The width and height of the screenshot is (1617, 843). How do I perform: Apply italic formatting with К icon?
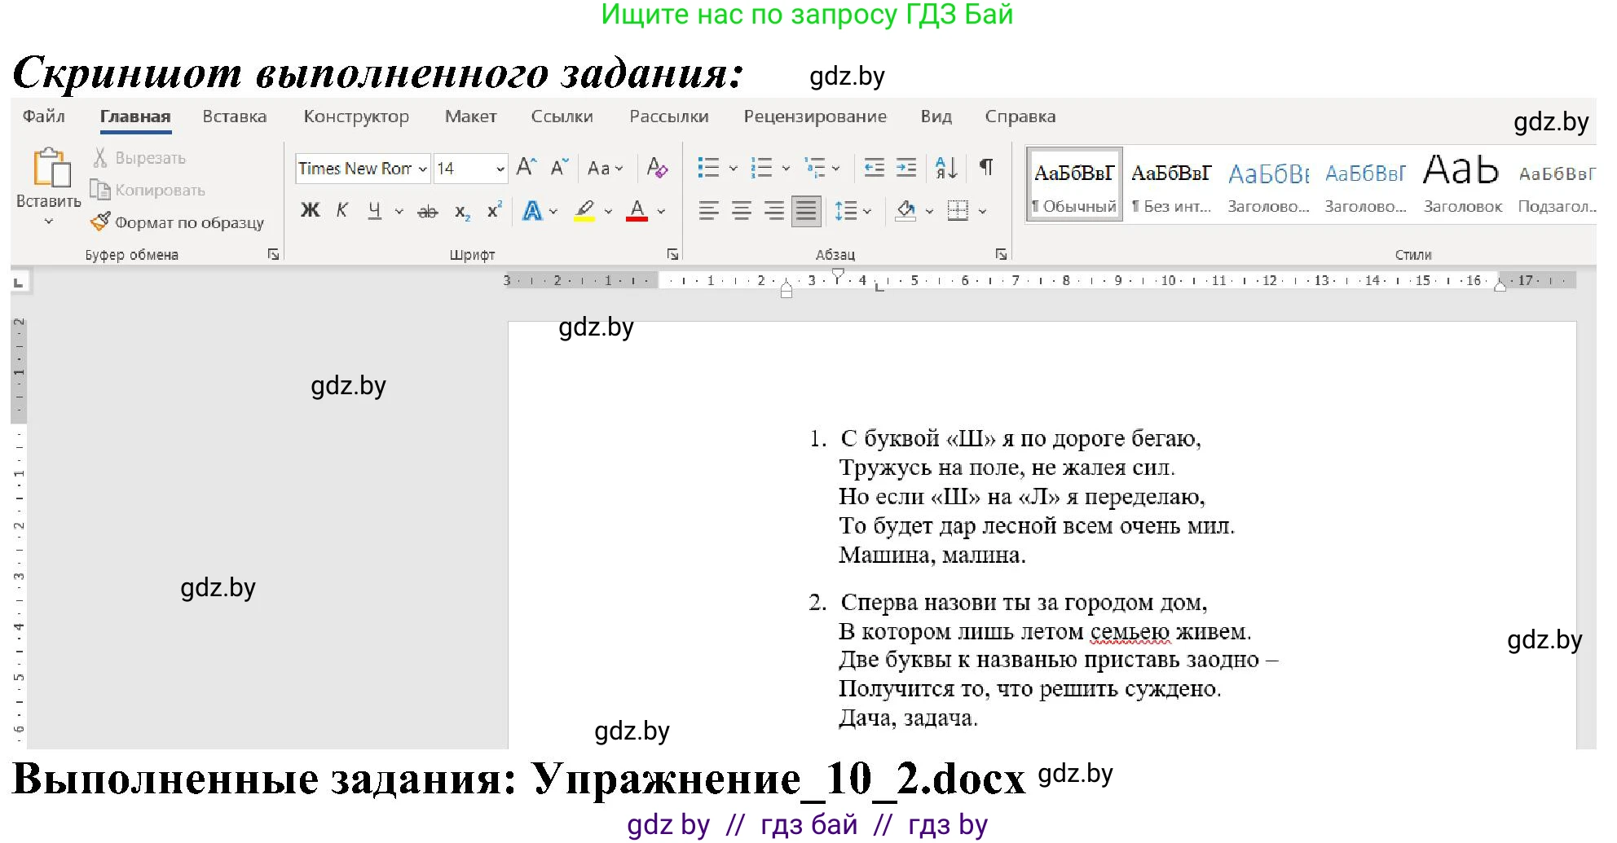click(342, 210)
